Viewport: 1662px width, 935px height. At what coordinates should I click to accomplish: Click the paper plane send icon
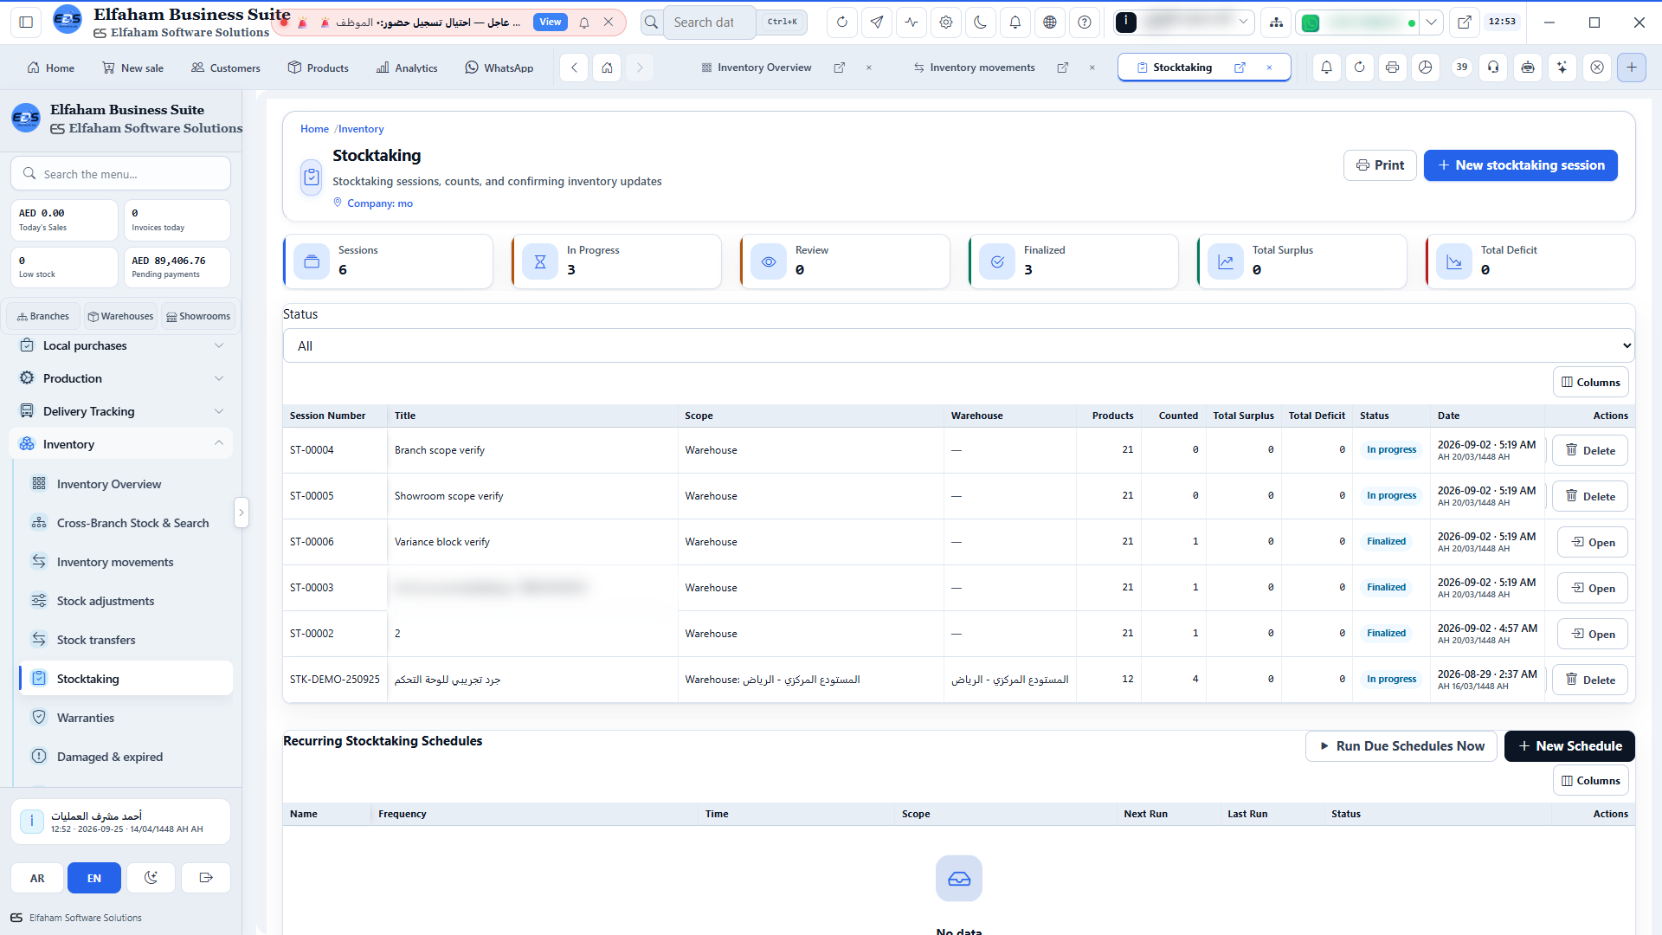tap(877, 23)
